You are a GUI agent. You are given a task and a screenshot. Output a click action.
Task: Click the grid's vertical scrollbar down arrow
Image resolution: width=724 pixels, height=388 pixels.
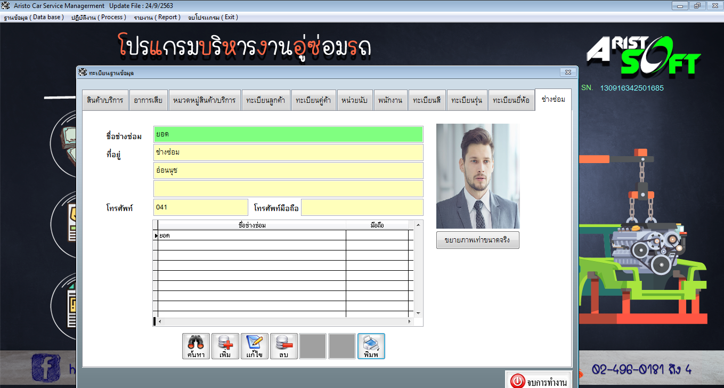[418, 313]
